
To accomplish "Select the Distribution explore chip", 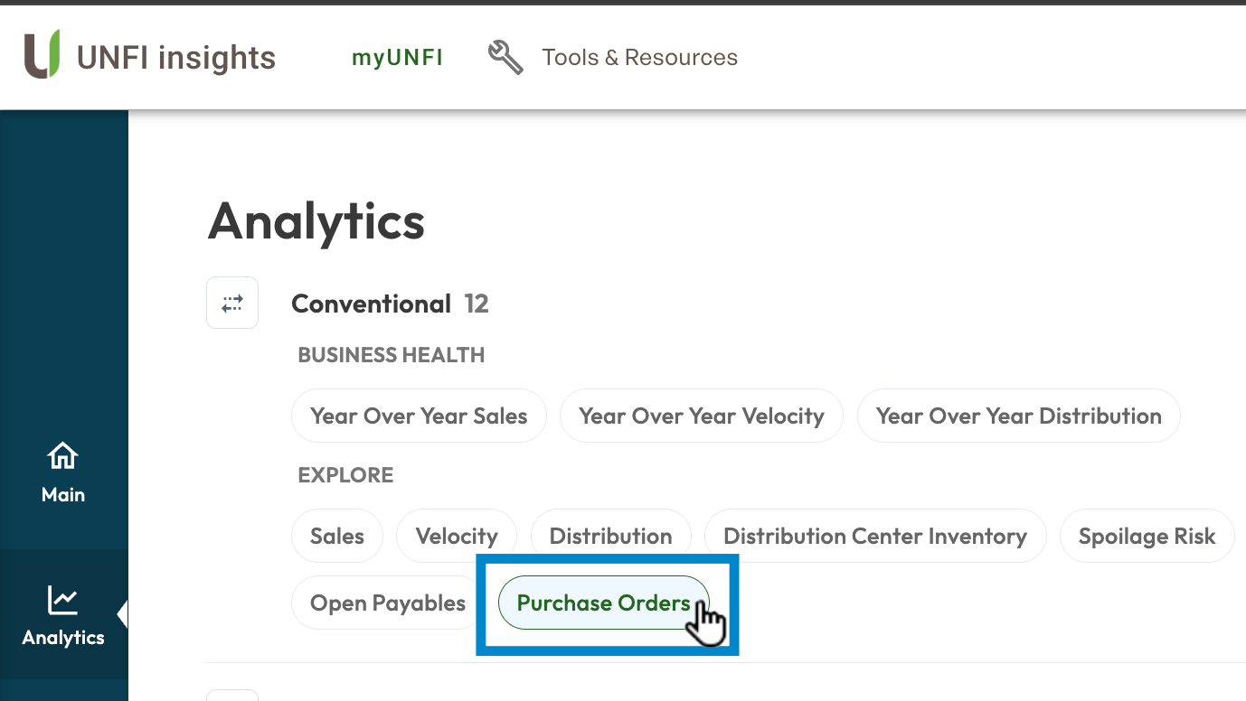I will click(x=610, y=536).
